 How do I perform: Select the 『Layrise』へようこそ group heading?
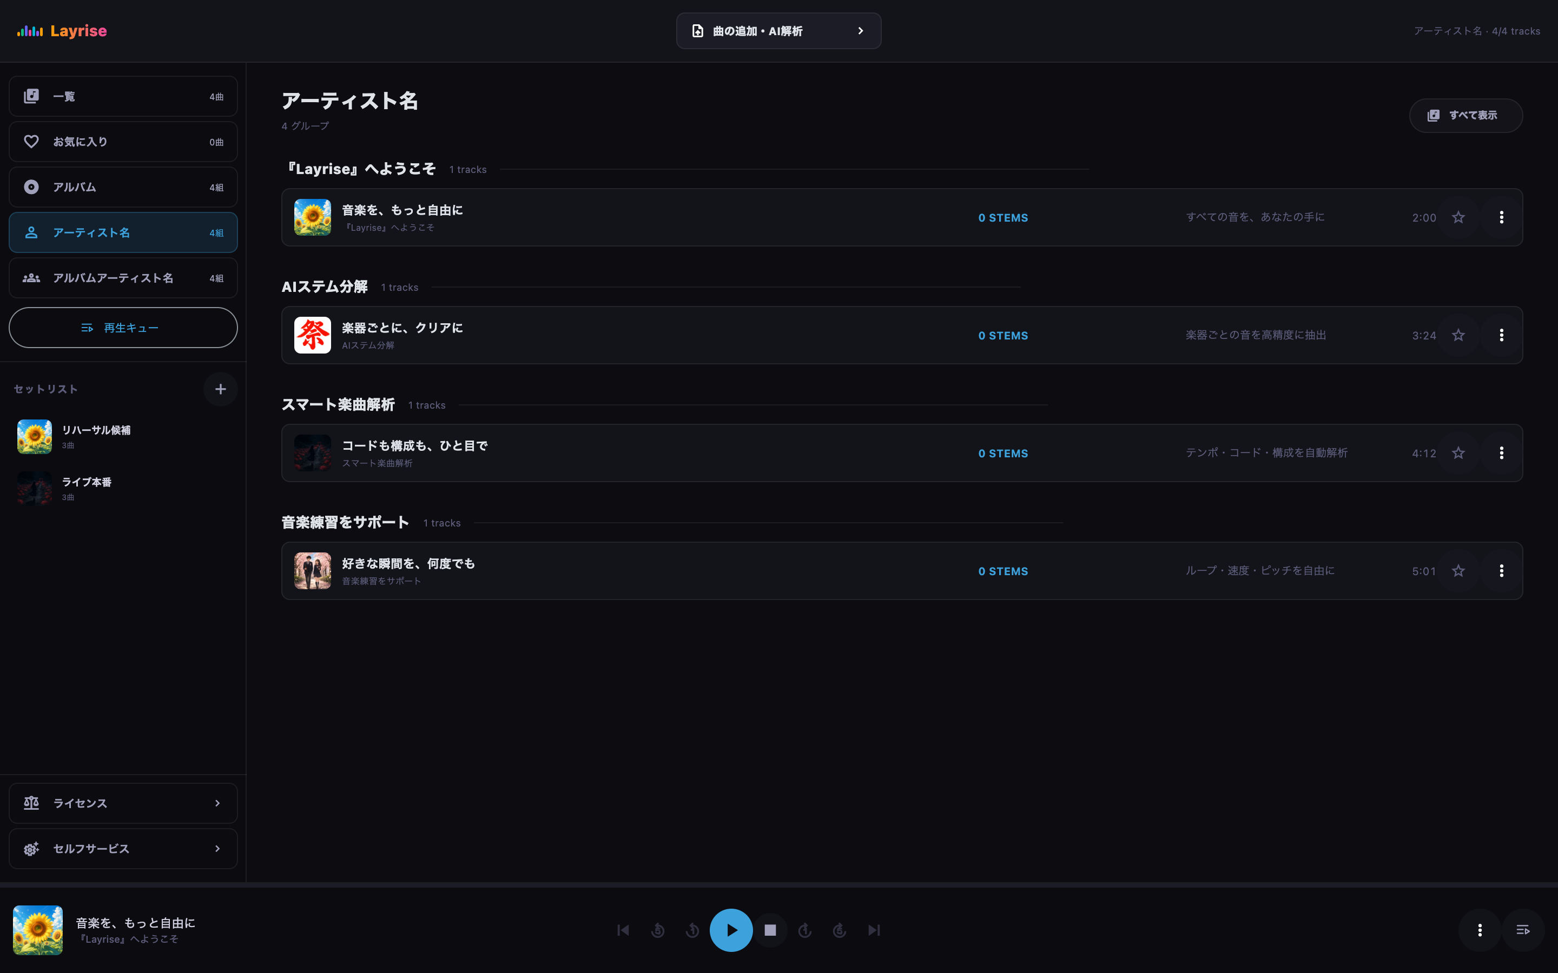[x=359, y=169]
